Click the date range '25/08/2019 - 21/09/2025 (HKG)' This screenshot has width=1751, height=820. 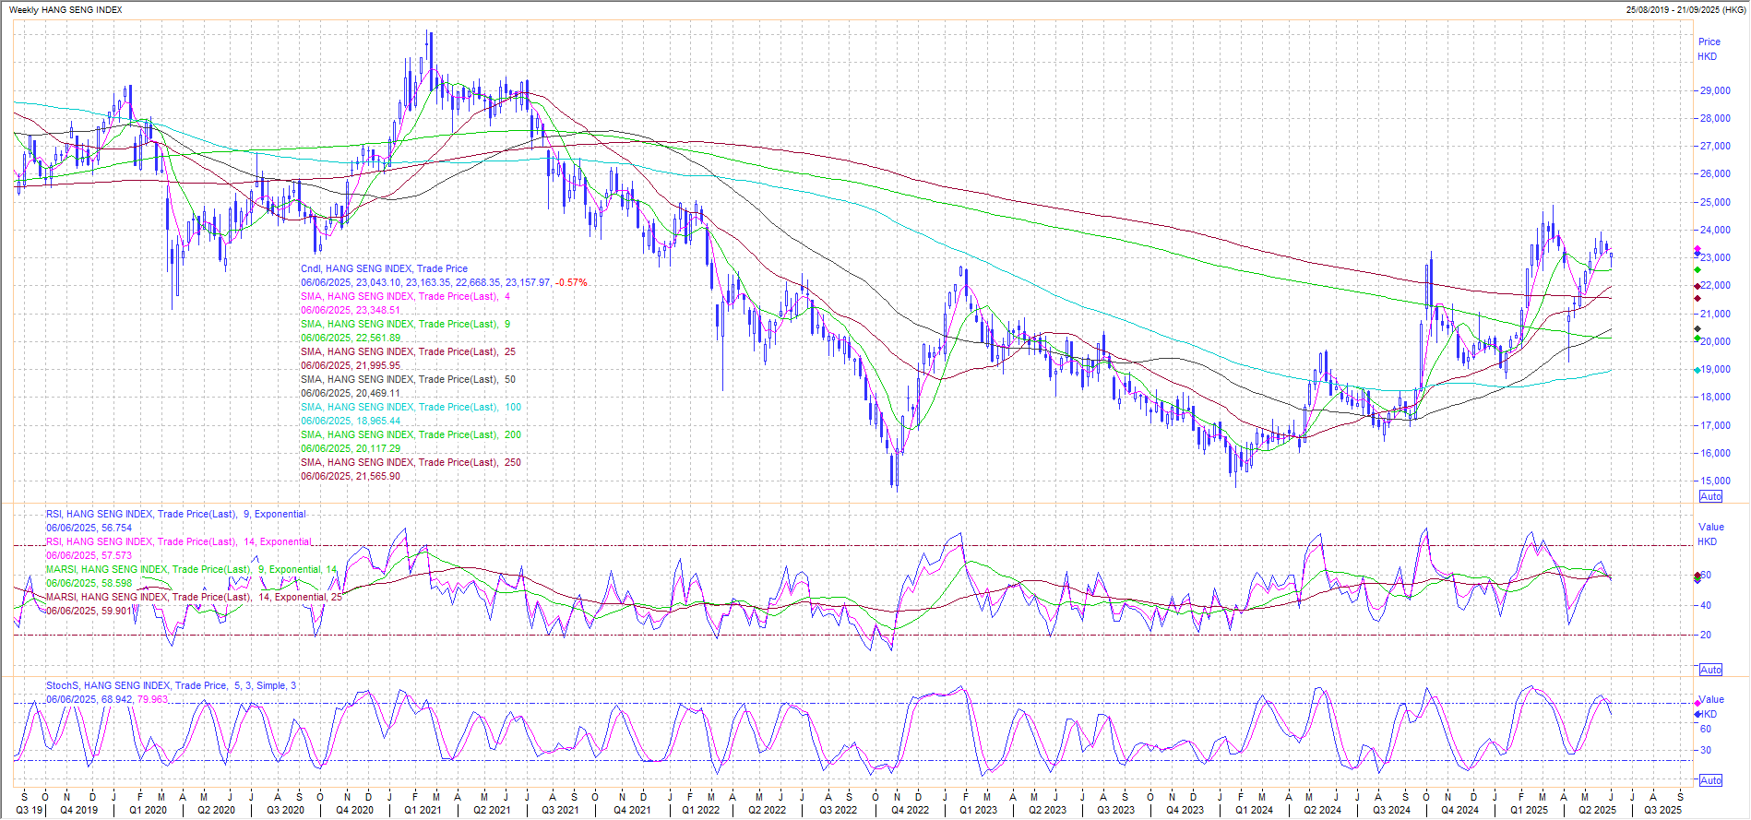pyautogui.click(x=1685, y=10)
